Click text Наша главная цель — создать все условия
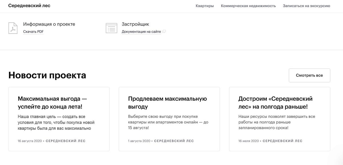Screen dimensions: 343x165 56,122
